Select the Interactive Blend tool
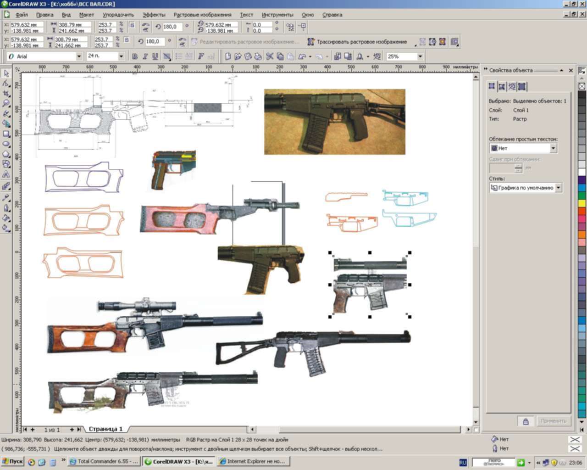Screen dimensions: 587x470 (6, 186)
